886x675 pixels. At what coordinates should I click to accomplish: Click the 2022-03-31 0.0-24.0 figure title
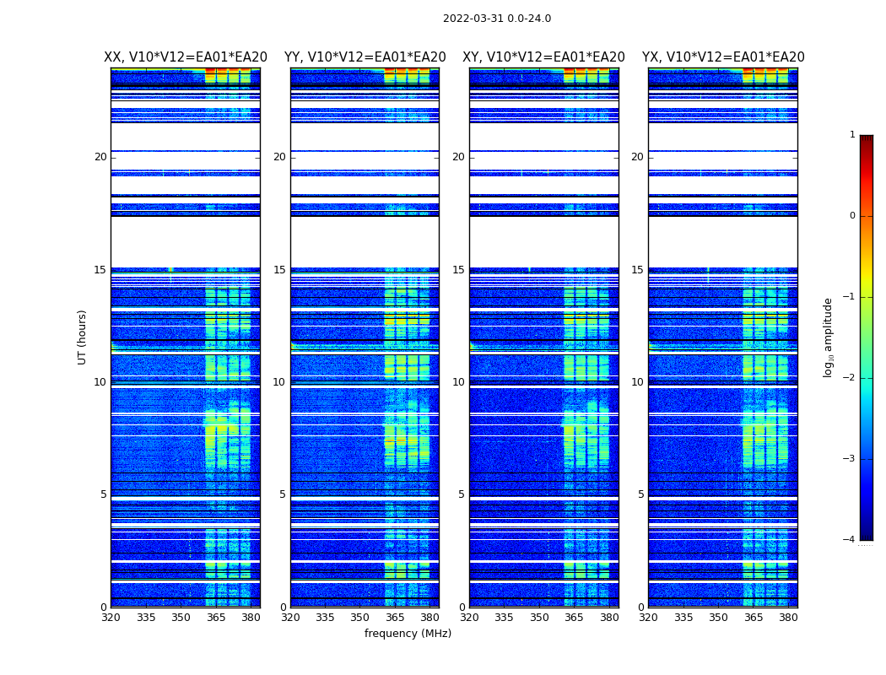pyautogui.click(x=497, y=19)
